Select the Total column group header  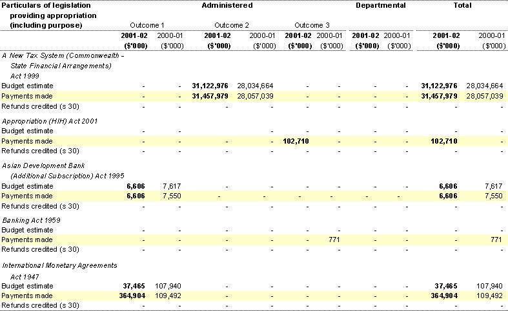pos(462,5)
